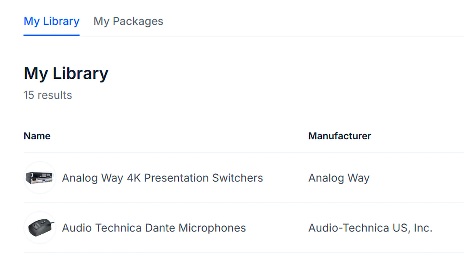
Task: Open Analog Way 4K Presentation Switchers entry
Action: pyautogui.click(x=162, y=178)
